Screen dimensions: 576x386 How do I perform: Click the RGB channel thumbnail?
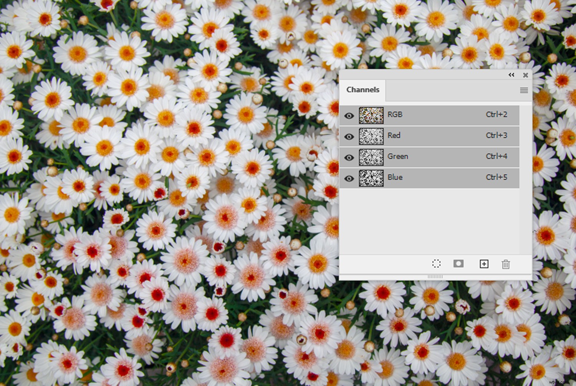(372, 115)
